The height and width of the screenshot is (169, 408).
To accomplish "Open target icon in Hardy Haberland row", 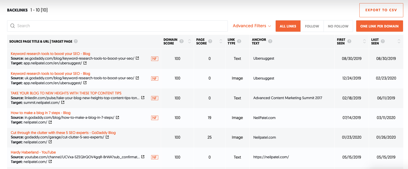I will 50,162.
